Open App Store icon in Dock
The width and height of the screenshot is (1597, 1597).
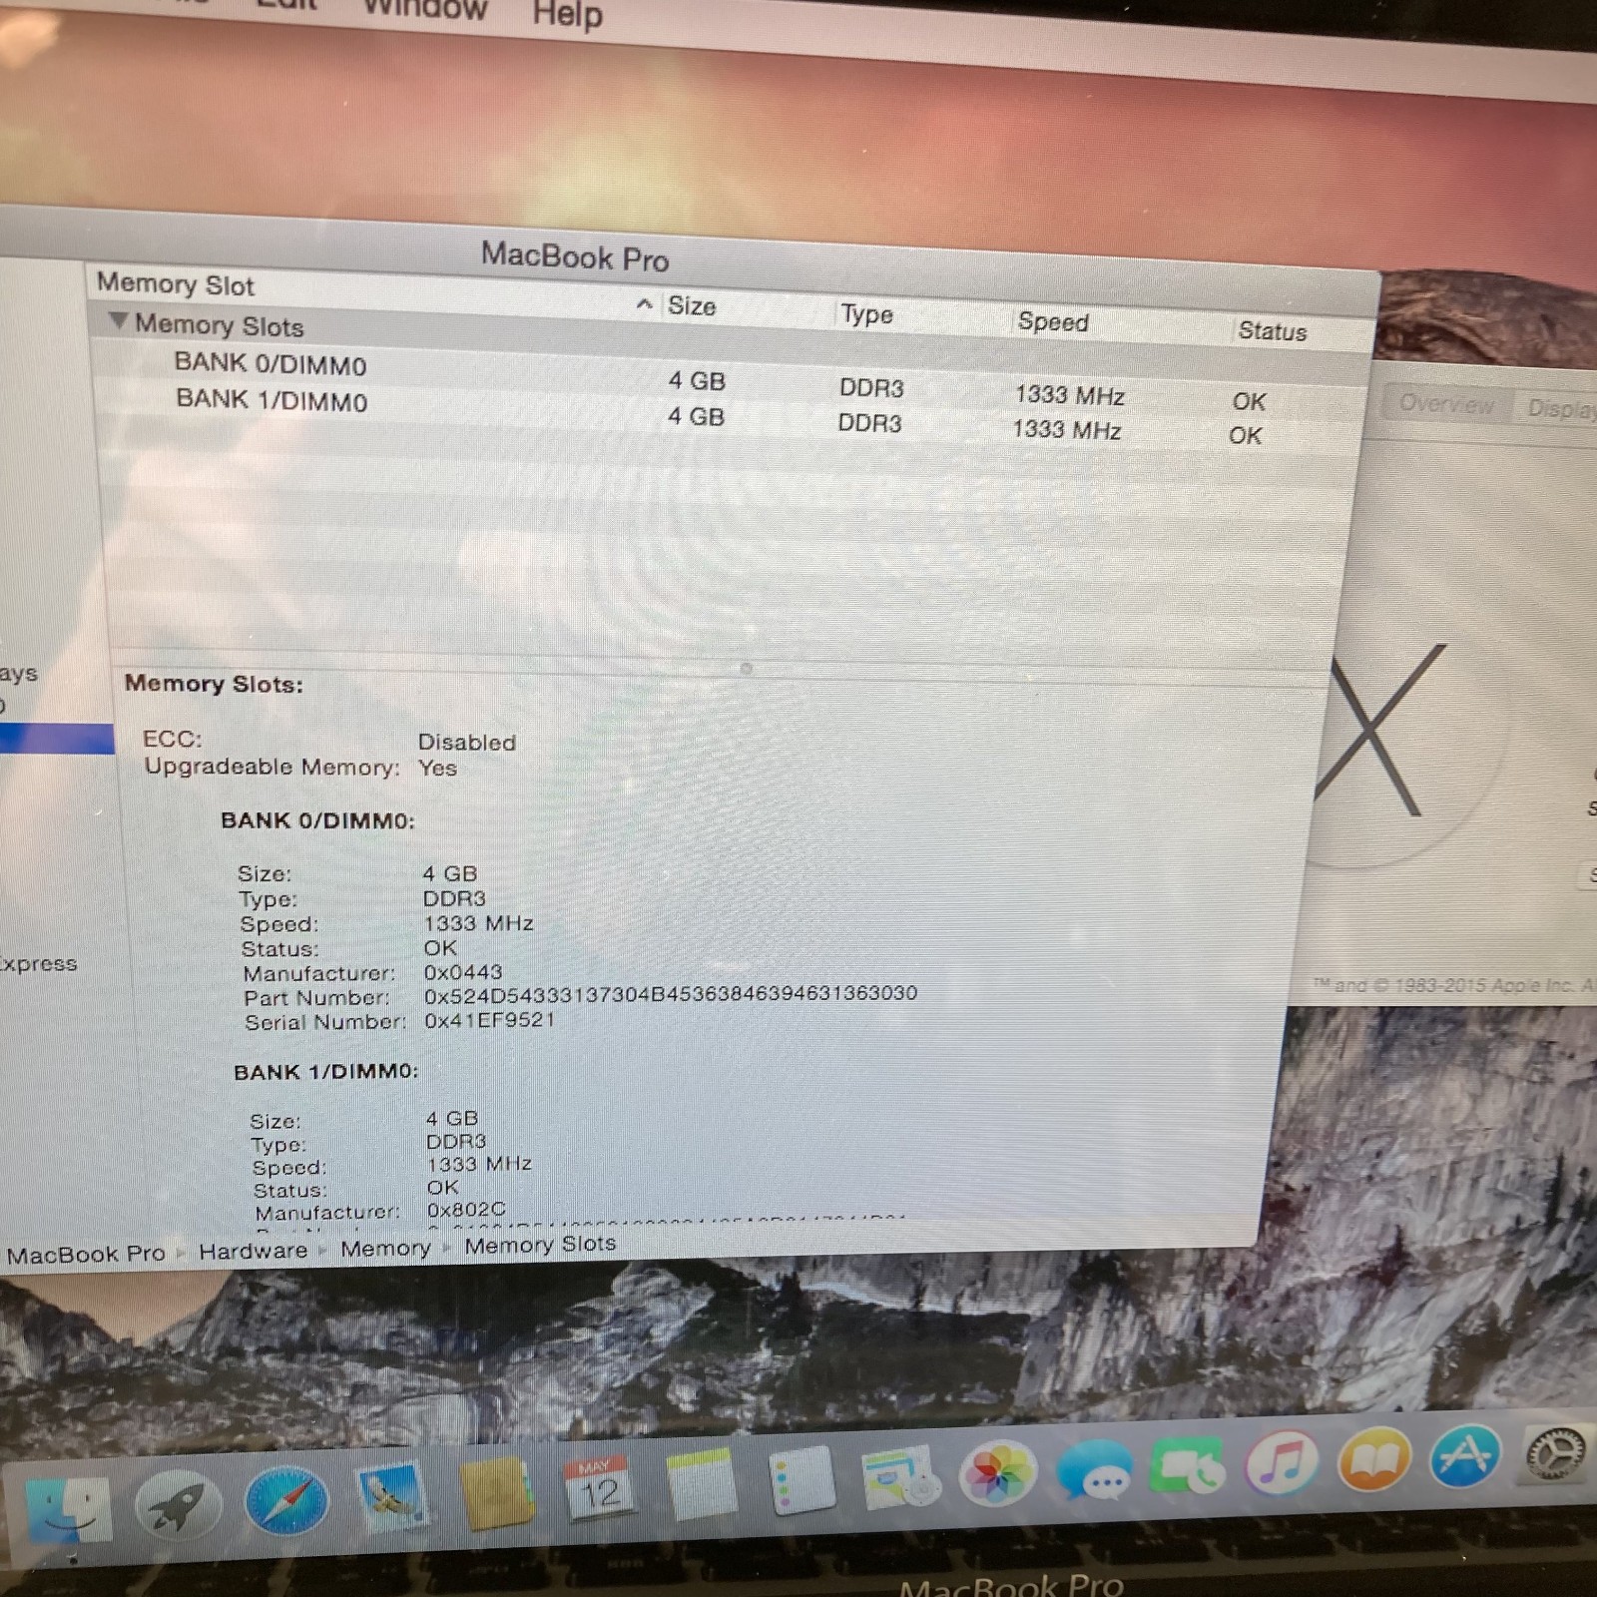(x=1465, y=1456)
